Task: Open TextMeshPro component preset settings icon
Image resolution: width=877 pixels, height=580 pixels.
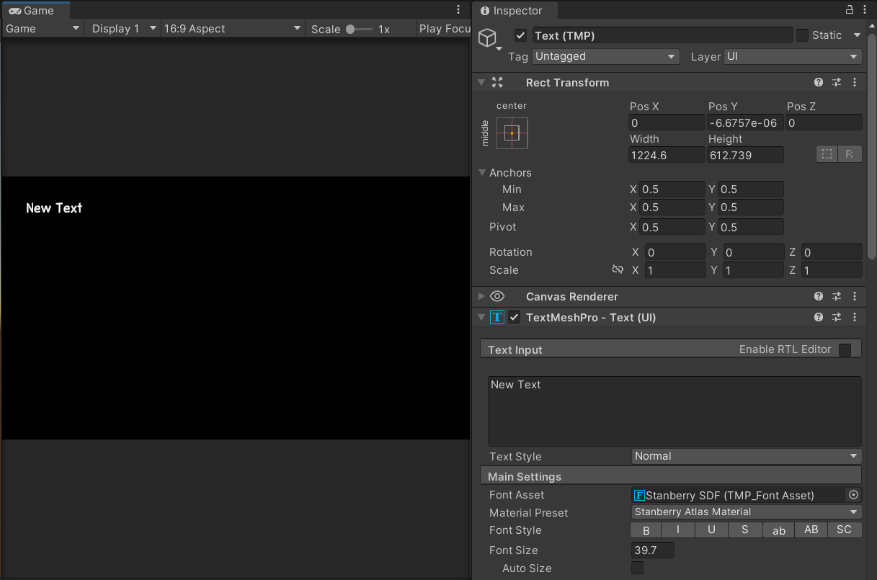Action: pos(837,318)
